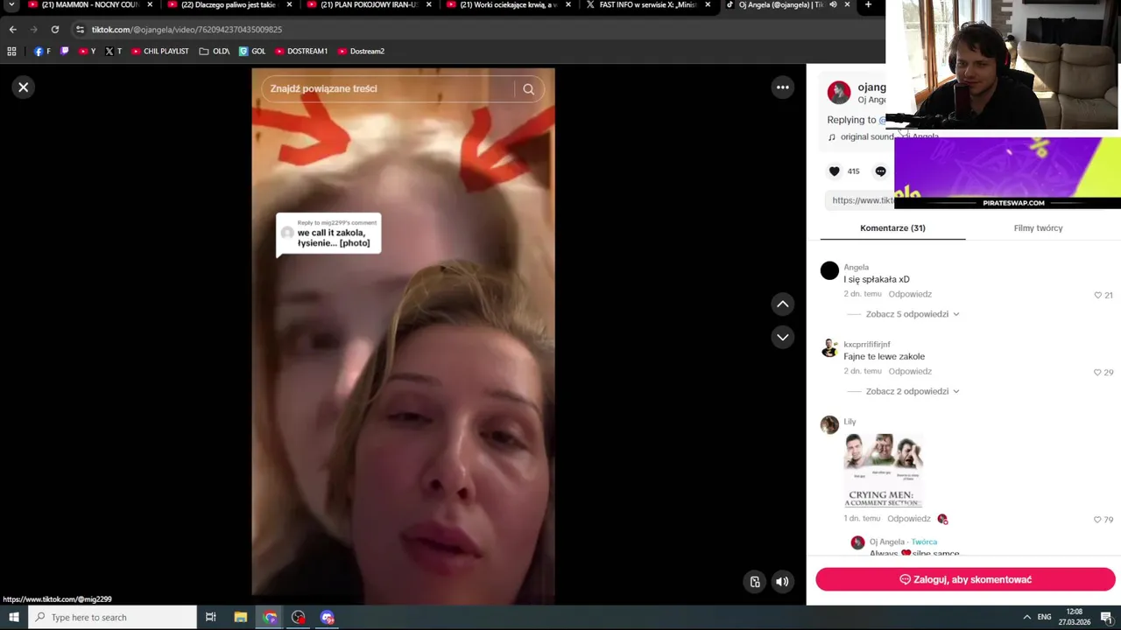This screenshot has height=630, width=1121.
Task: Switch to the 'Komentarze (31)' tab
Action: click(x=892, y=228)
